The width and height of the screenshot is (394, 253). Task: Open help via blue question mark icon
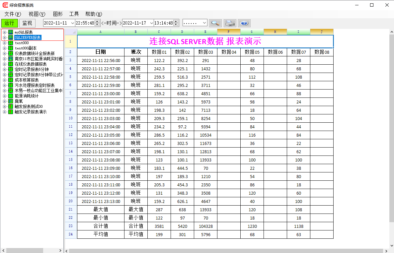coord(244,23)
